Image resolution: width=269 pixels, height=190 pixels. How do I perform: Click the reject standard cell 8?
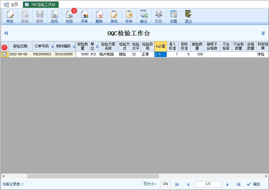click(x=184, y=54)
